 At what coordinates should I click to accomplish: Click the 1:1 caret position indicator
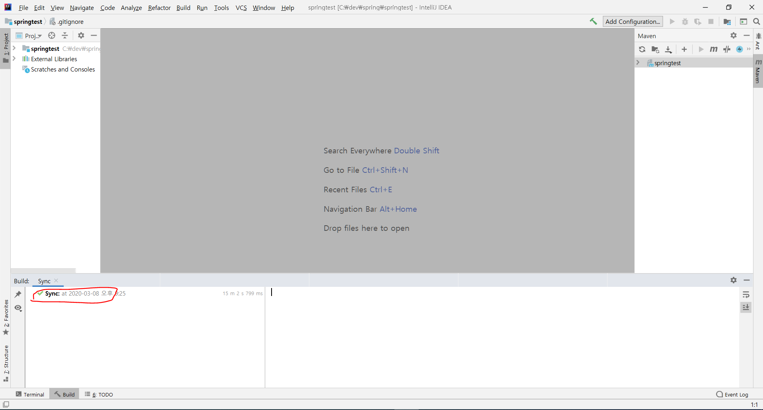click(x=754, y=405)
